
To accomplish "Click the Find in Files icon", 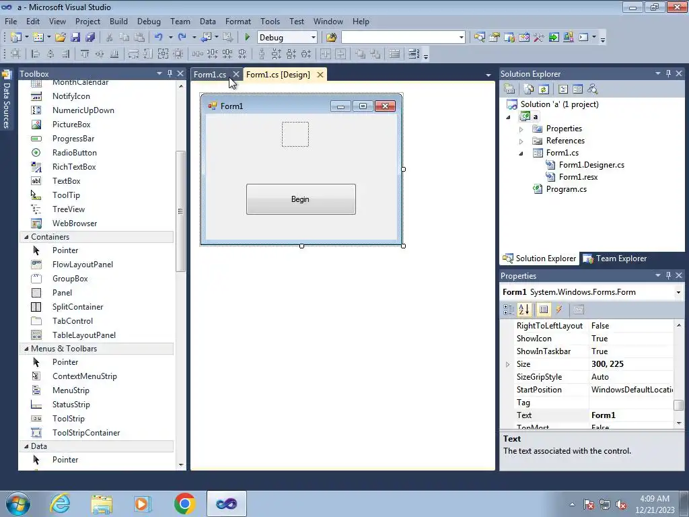I will coord(331,38).
